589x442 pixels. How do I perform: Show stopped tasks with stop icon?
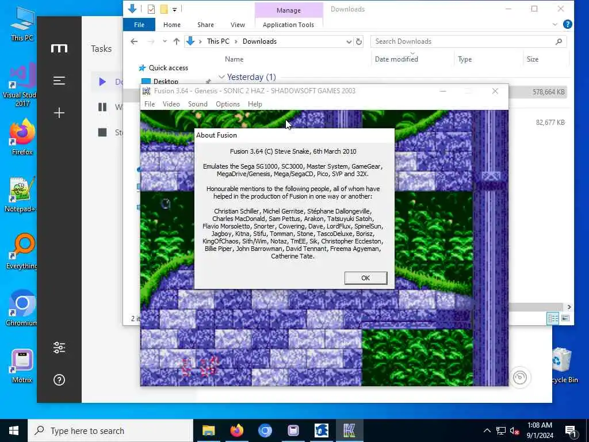102,132
